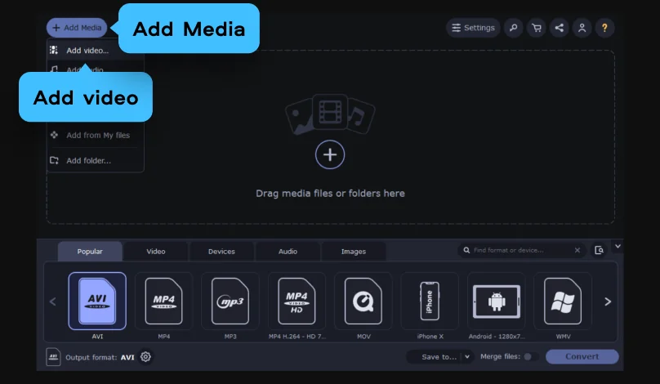This screenshot has width=660, height=384.
Task: Open help via question mark icon
Action: click(604, 28)
